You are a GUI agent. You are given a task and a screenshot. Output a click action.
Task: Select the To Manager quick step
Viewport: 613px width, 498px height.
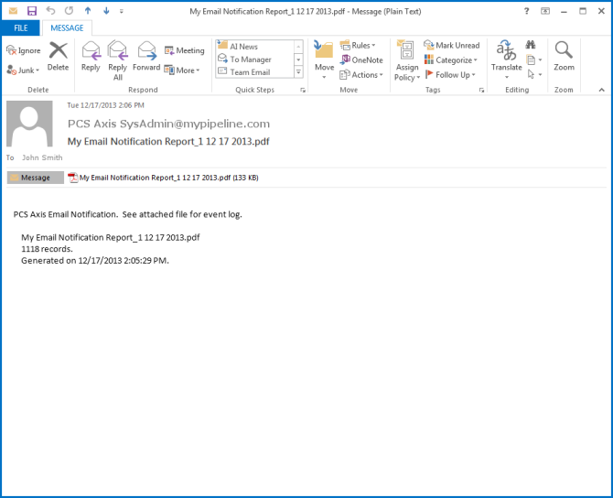pyautogui.click(x=254, y=60)
